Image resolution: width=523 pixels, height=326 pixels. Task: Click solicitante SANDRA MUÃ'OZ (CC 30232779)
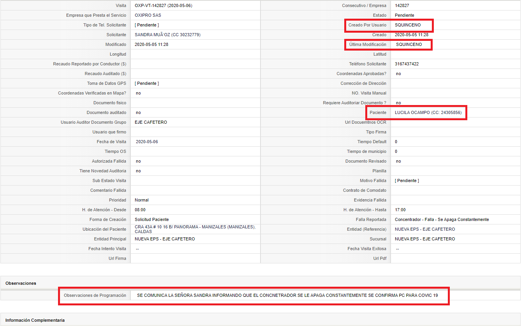coord(167,35)
